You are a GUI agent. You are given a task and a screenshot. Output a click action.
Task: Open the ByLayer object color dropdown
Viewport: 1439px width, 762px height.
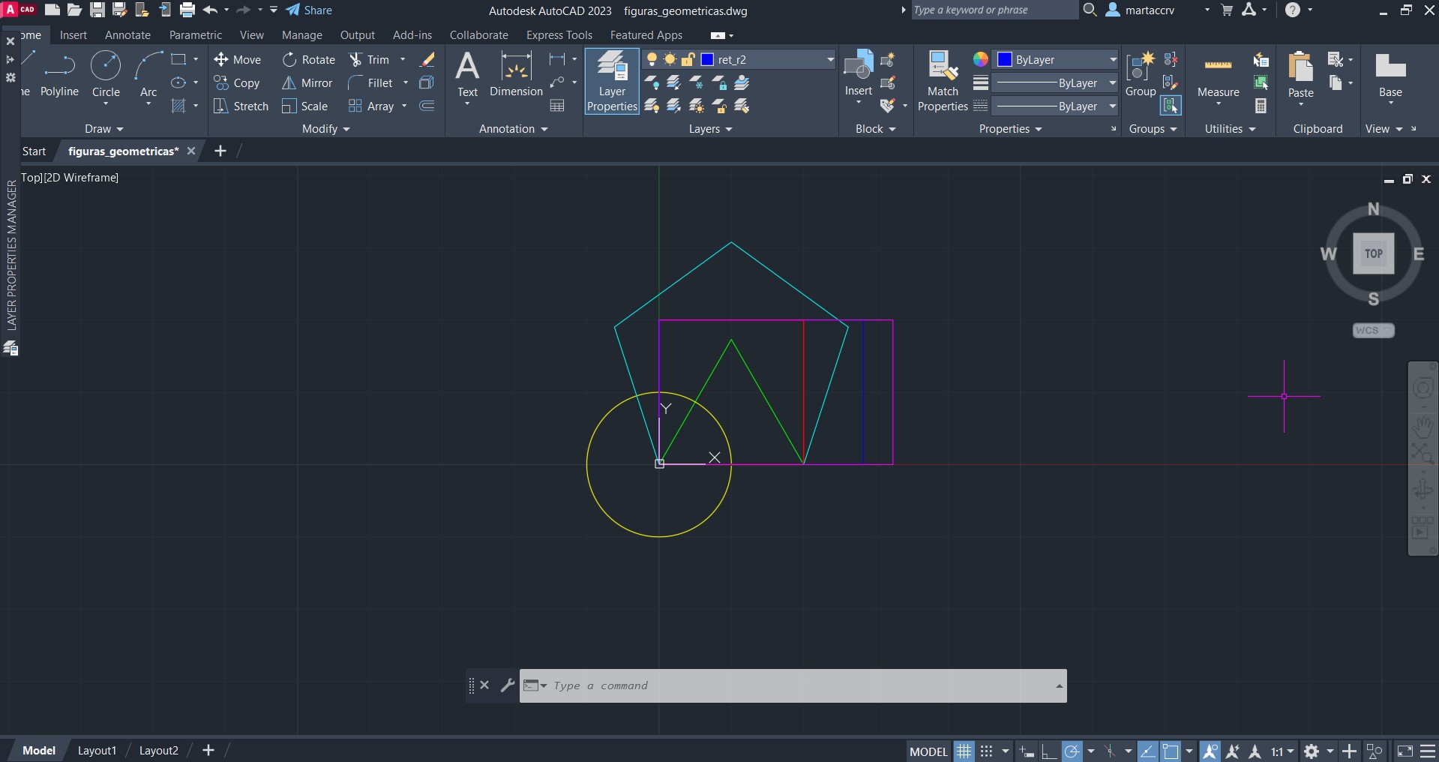(x=1113, y=59)
